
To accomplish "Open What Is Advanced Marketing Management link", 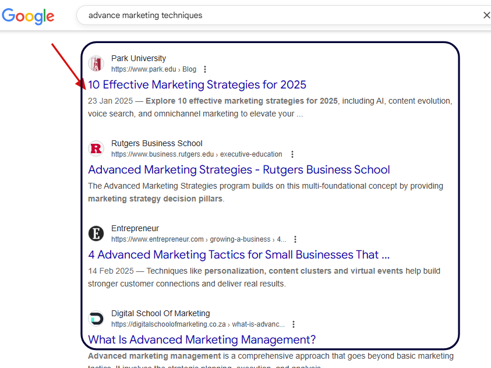I will point(202,339).
